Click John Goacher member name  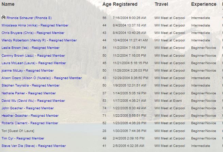coord(28,108)
